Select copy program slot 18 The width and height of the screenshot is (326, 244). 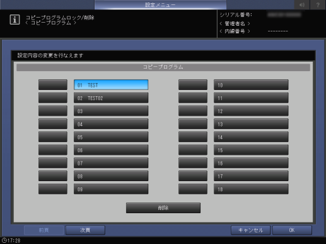pyautogui.click(x=251, y=189)
